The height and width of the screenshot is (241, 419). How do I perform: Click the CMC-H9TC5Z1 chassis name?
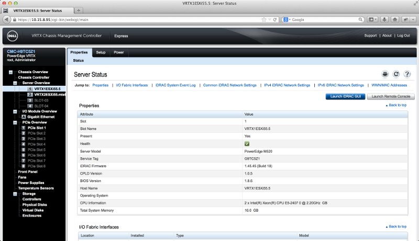[x=21, y=51]
